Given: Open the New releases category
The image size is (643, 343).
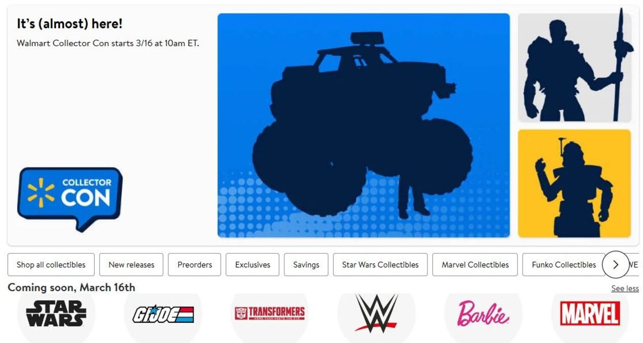Looking at the screenshot, I should tap(131, 265).
